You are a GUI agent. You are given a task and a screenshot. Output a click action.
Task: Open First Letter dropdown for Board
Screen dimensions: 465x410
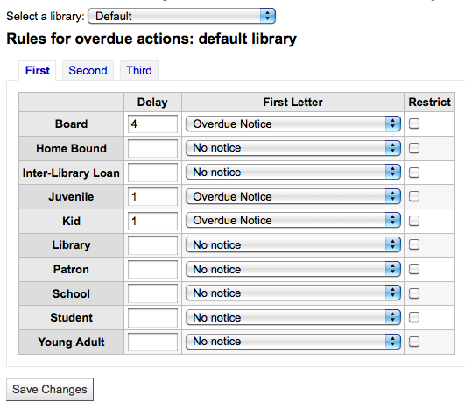(x=293, y=124)
